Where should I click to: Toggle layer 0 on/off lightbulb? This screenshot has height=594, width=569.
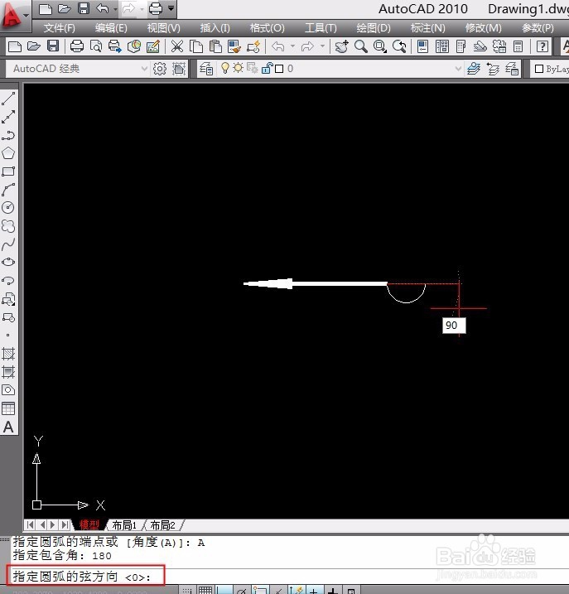225,68
